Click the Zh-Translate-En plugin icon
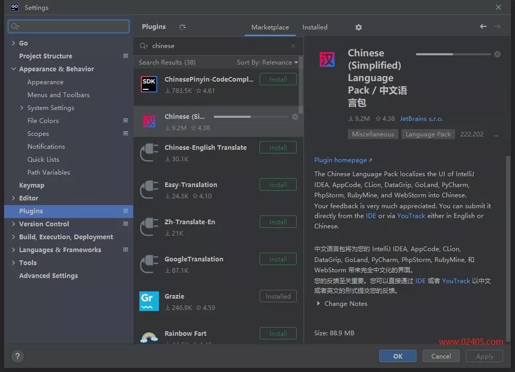Image resolution: width=515 pixels, height=372 pixels. point(149,227)
